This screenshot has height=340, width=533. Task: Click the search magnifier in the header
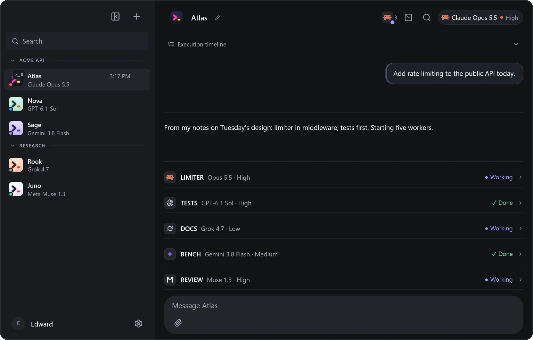(427, 18)
